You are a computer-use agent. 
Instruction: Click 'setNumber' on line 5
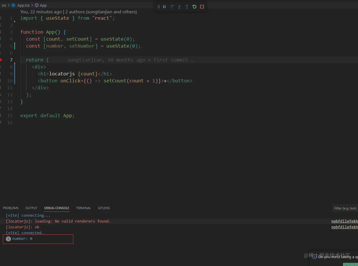tap(82, 46)
